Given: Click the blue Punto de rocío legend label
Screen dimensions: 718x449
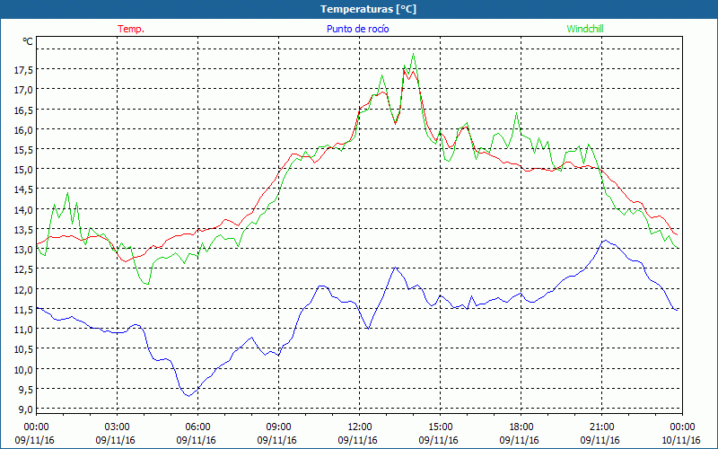Looking at the screenshot, I should point(357,29).
